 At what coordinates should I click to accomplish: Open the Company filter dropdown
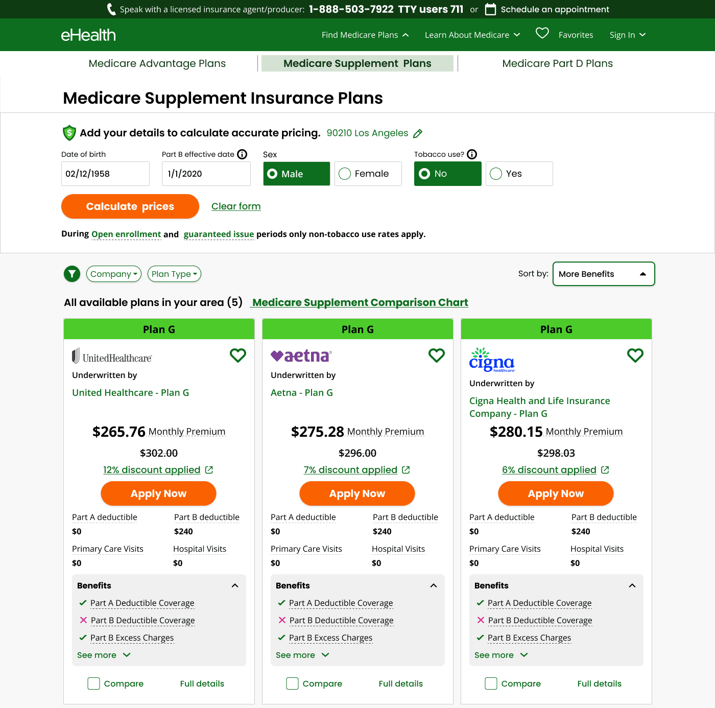114,274
